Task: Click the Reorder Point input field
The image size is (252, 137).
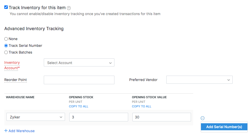Action: [x=79, y=80]
